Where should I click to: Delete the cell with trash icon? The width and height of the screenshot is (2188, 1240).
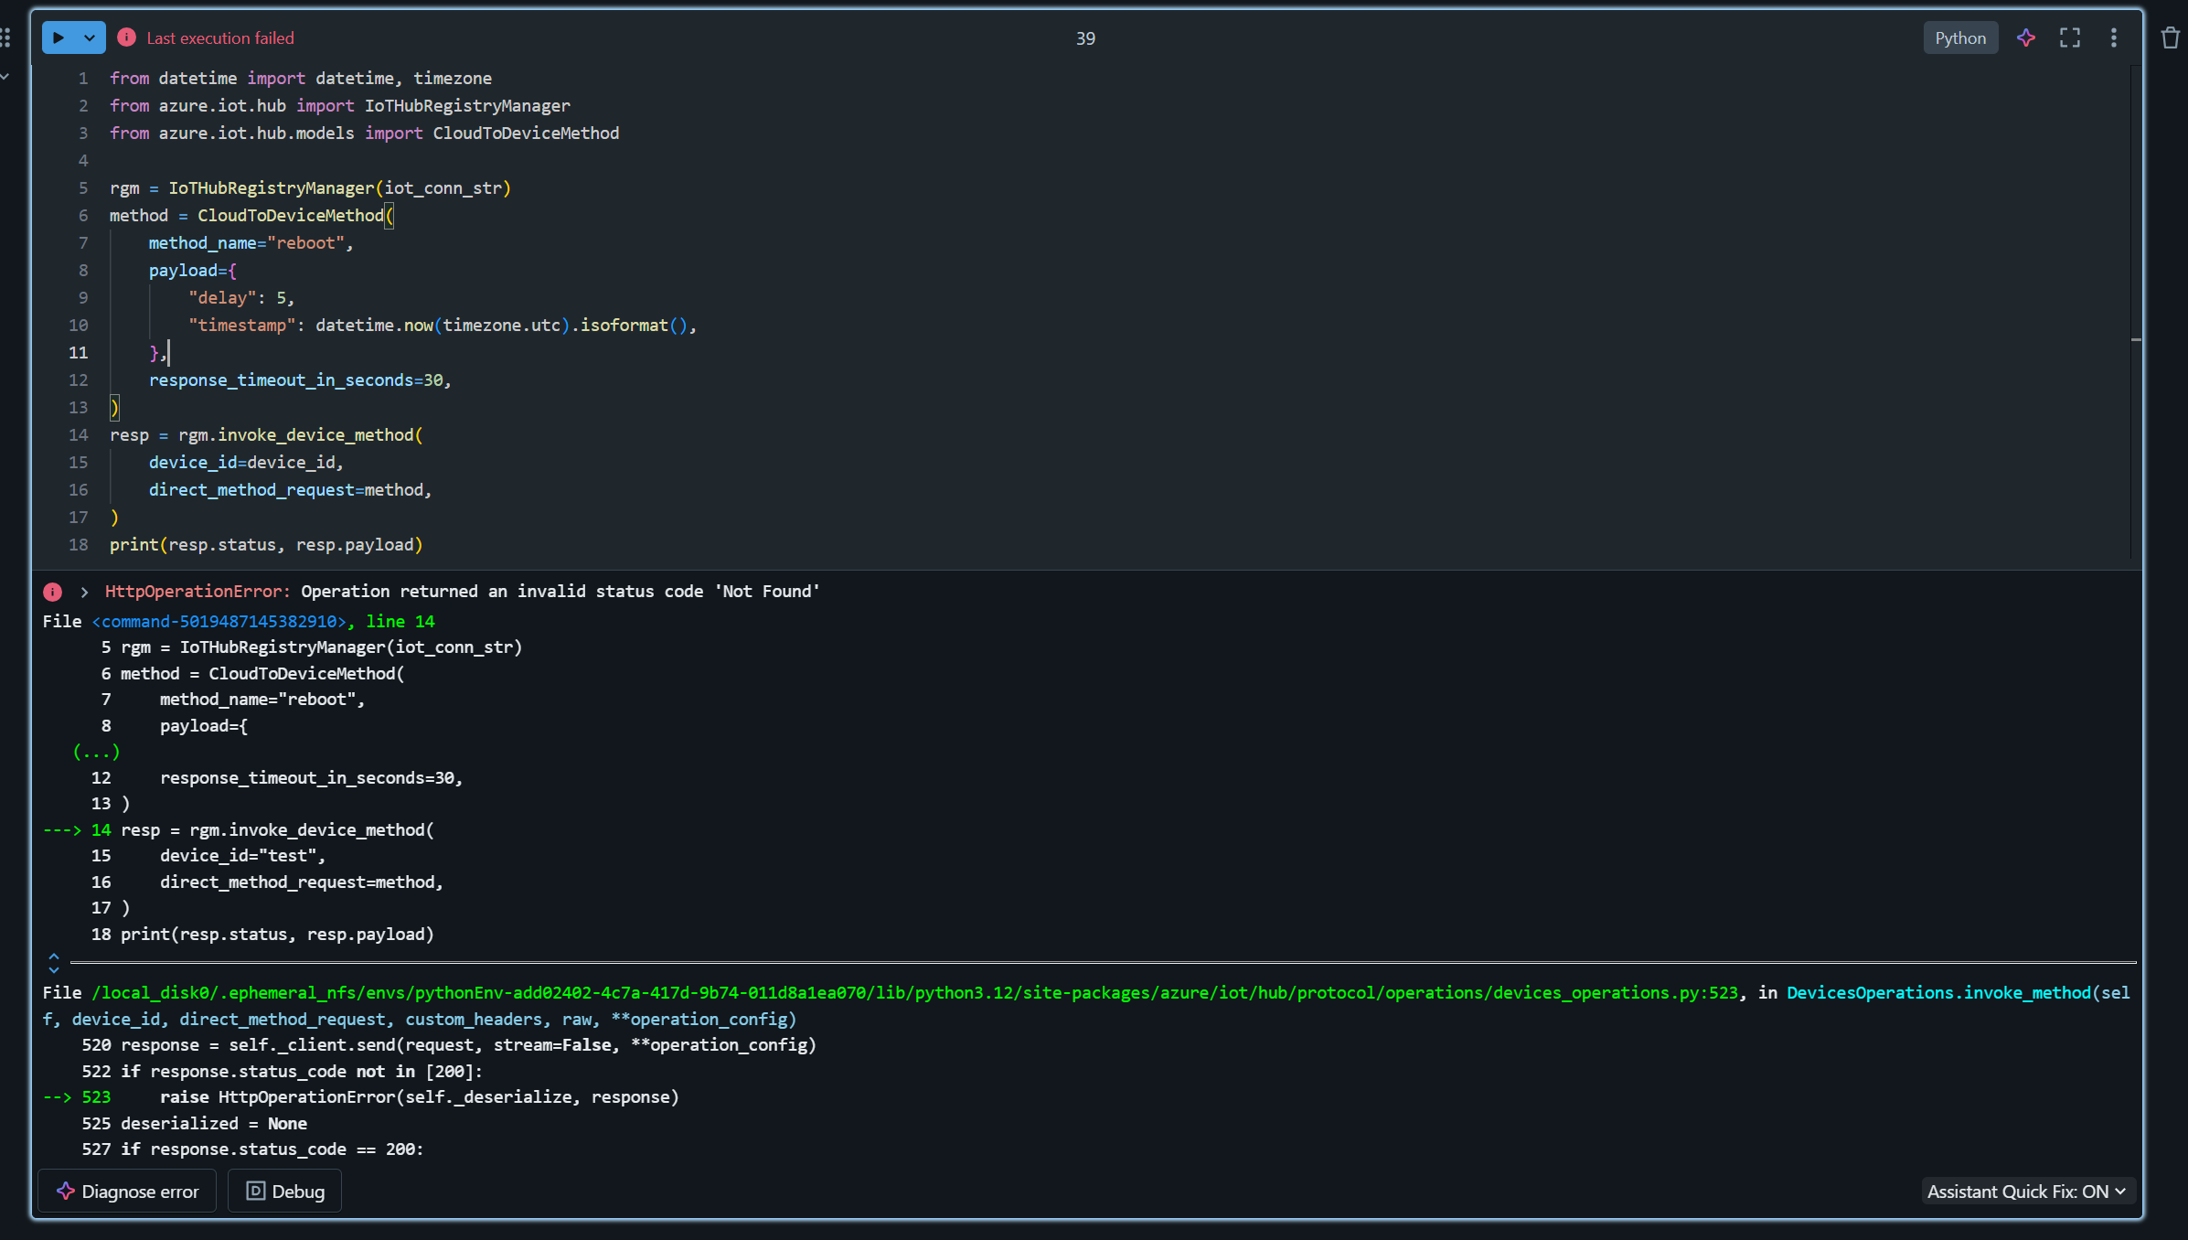click(2171, 37)
